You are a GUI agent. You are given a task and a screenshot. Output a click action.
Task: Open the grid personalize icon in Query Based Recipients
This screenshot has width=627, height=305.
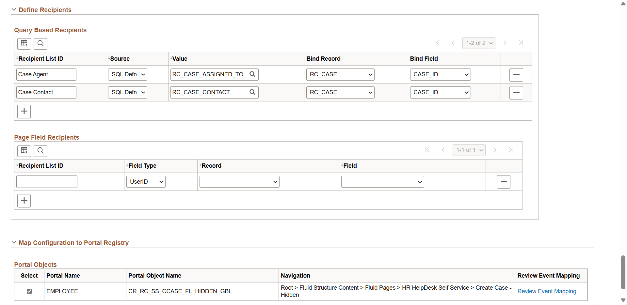24,43
